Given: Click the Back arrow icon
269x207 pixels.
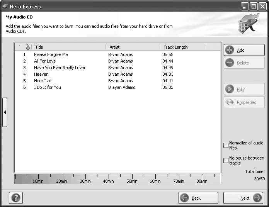Looking at the screenshot, I should tap(184, 198).
